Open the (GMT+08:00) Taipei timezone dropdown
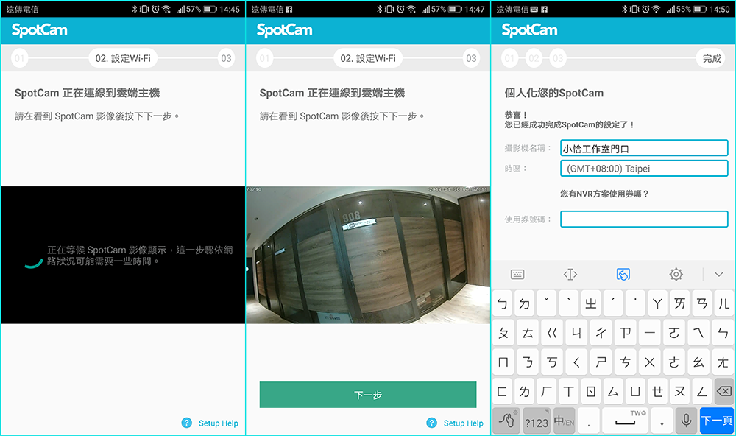 pos(644,168)
